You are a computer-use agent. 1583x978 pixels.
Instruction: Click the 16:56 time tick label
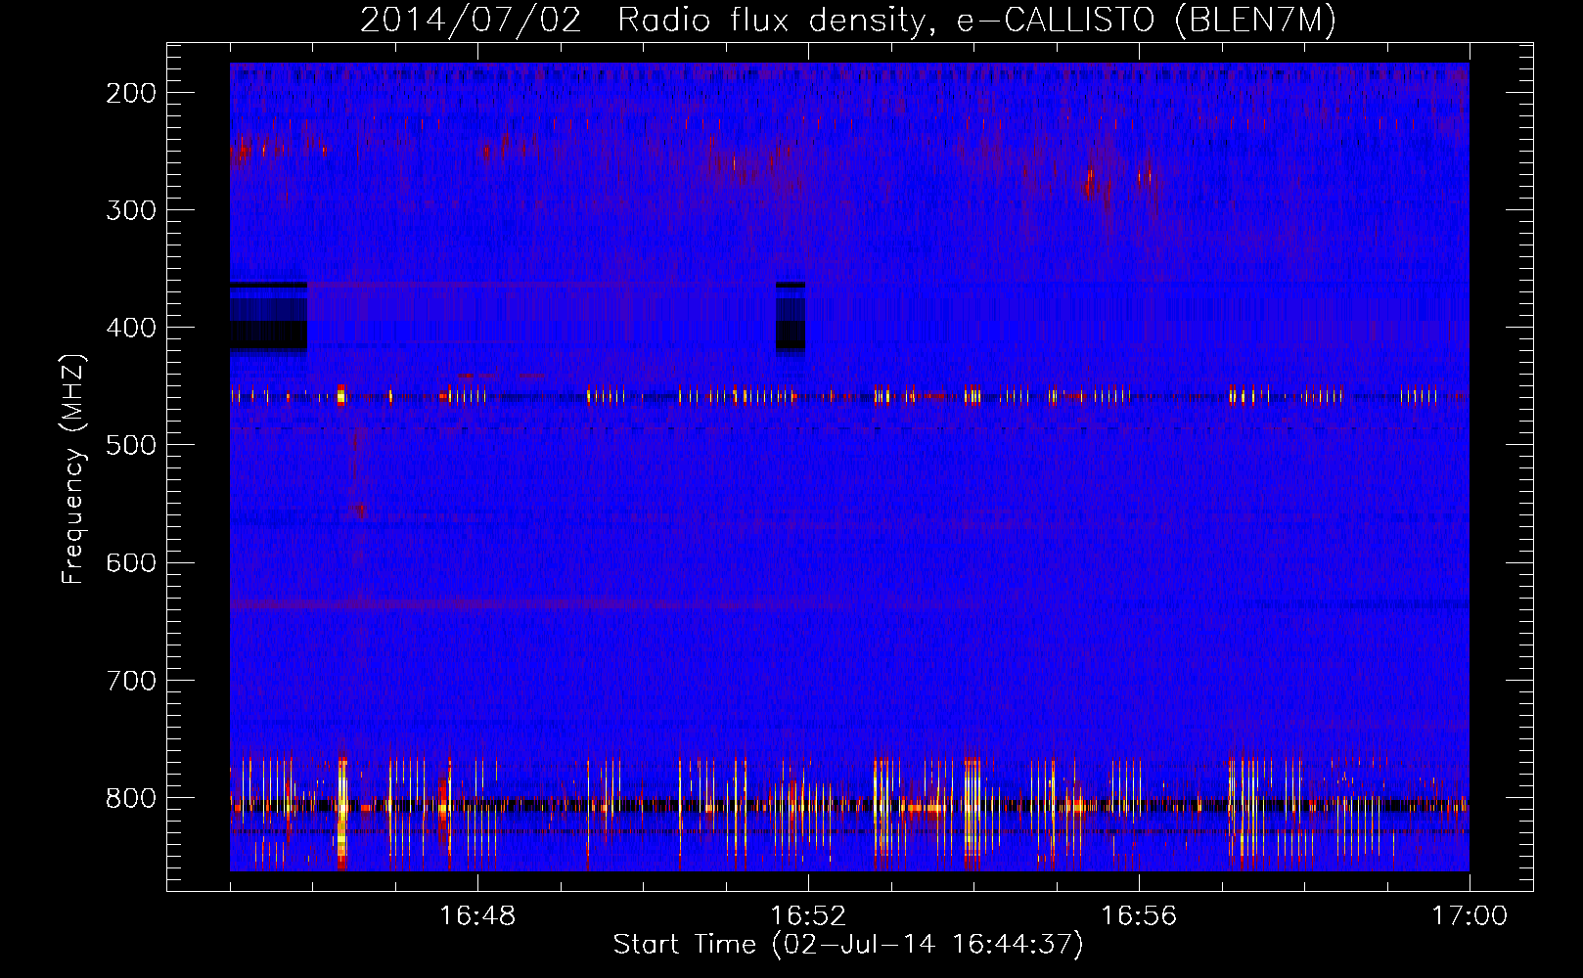coord(1139,915)
